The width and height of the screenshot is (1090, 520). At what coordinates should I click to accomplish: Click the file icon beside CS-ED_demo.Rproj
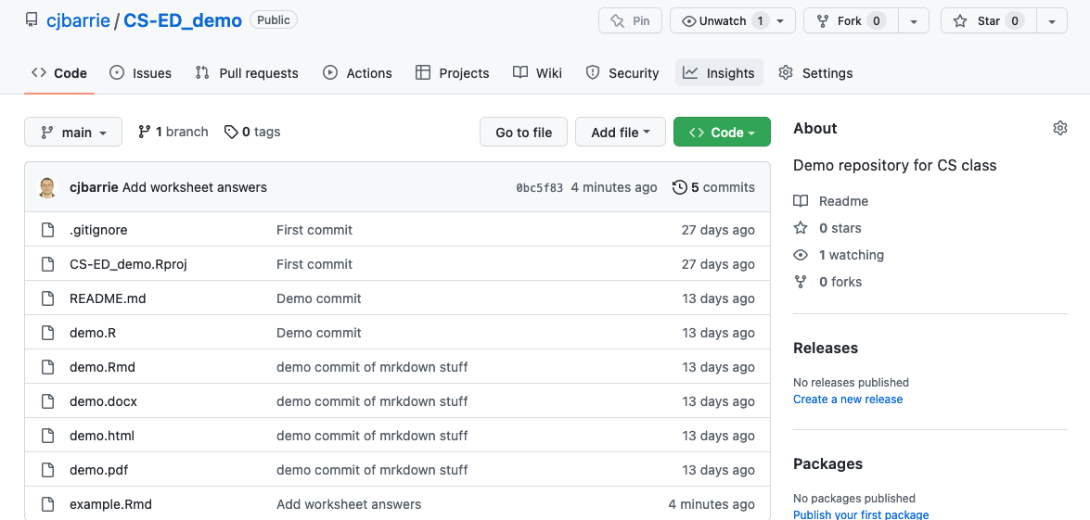click(x=47, y=264)
